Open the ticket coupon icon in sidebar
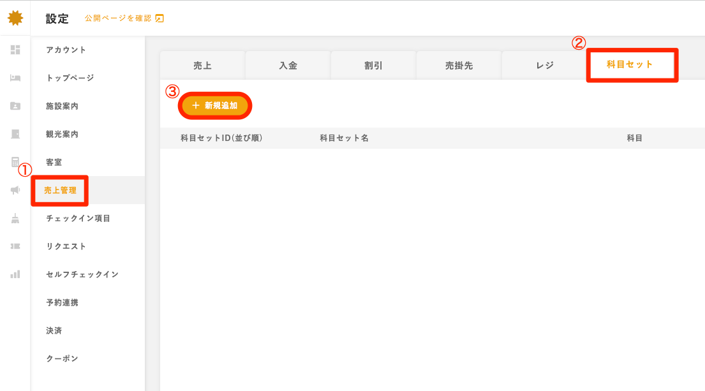Viewport: 705px width, 391px height. 15,246
